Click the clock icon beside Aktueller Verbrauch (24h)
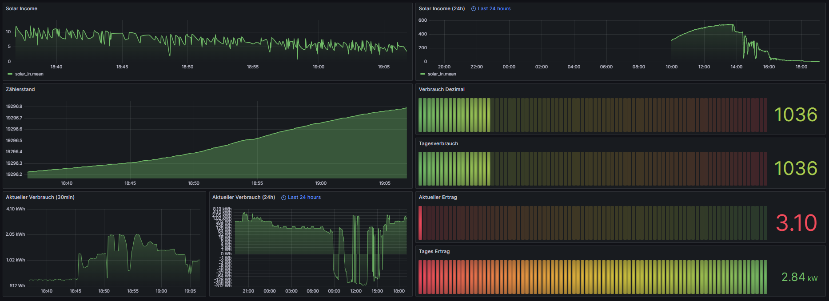The height and width of the screenshot is (301, 829). [284, 198]
